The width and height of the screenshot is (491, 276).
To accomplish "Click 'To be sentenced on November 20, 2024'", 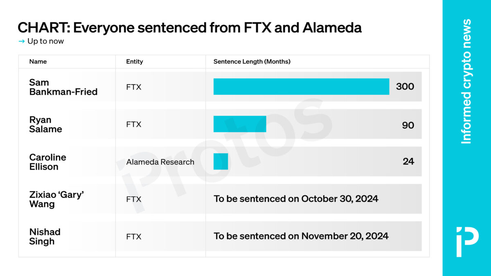I will [x=301, y=236].
